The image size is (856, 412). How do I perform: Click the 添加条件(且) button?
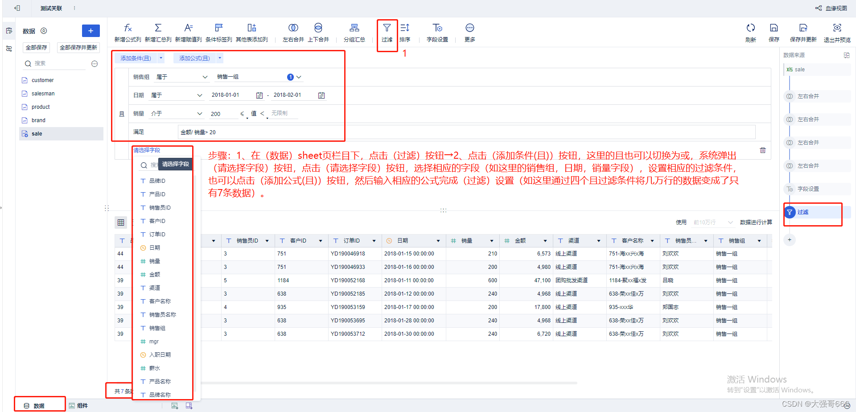(136, 58)
